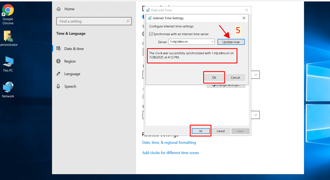Open Language settings page

[72, 74]
